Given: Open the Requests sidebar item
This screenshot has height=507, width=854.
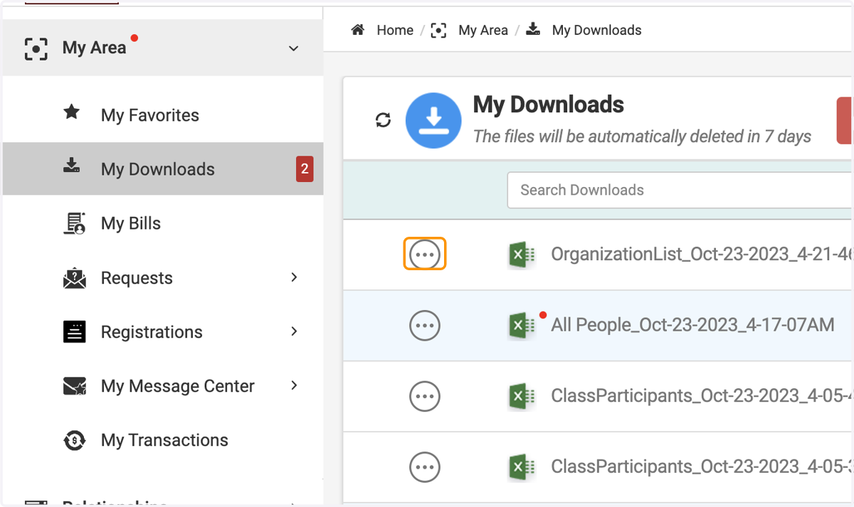Looking at the screenshot, I should [137, 278].
